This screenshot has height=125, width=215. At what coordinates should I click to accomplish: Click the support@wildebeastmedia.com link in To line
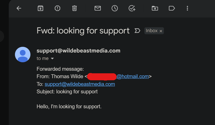click(80, 84)
